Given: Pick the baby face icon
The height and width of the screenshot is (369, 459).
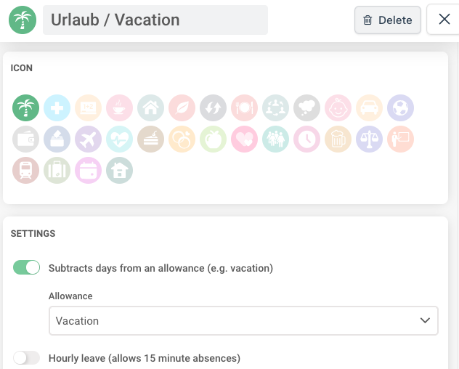Looking at the screenshot, I should (338, 108).
